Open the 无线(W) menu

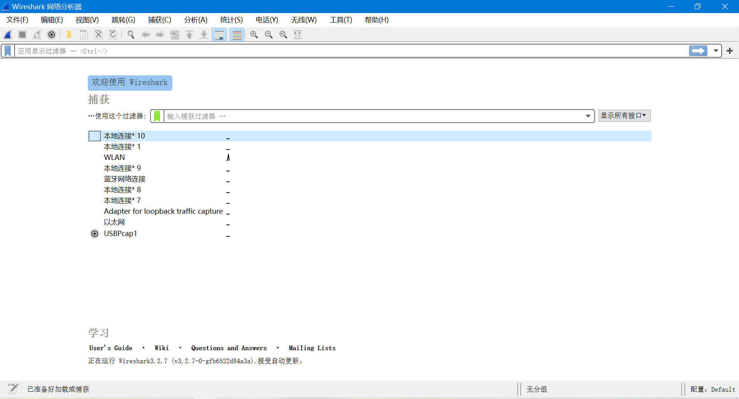point(304,20)
